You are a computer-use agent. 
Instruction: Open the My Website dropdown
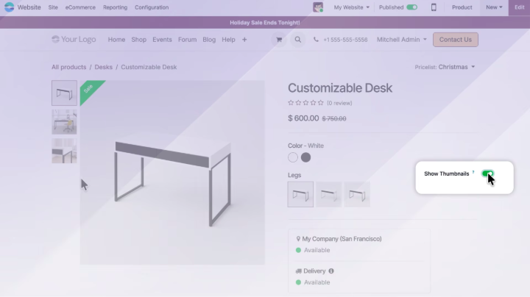[352, 7]
